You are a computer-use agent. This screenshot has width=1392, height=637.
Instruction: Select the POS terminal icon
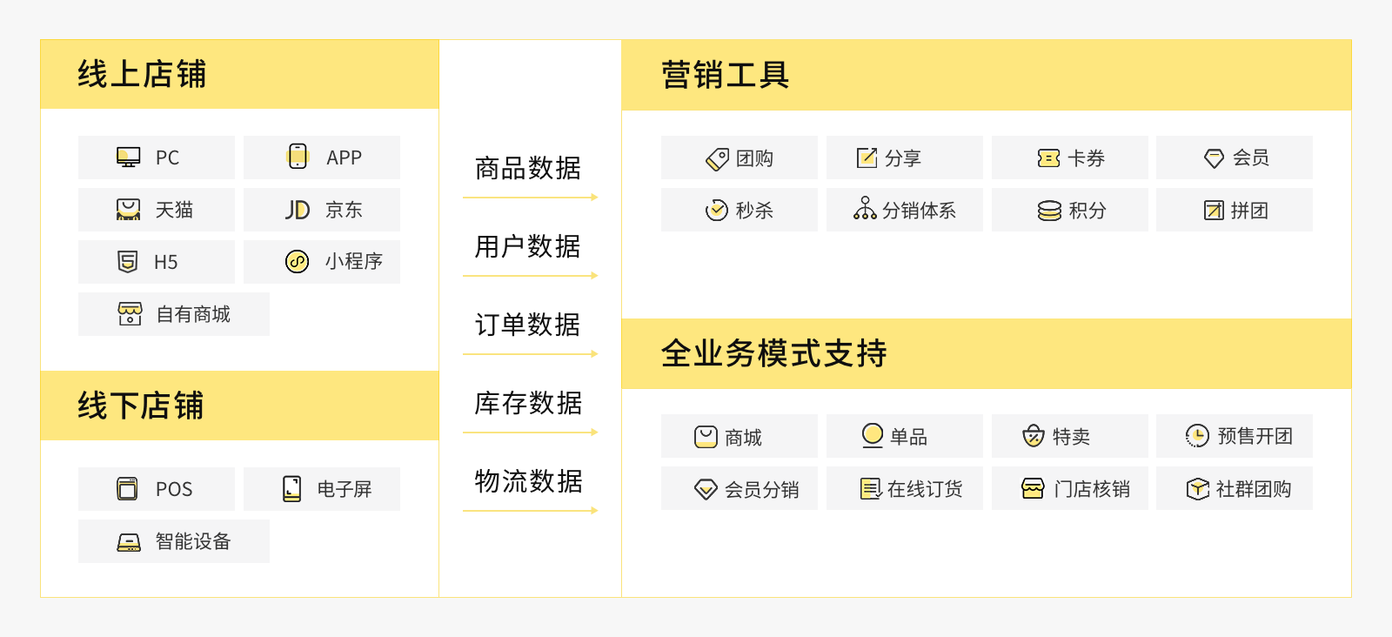(x=128, y=488)
